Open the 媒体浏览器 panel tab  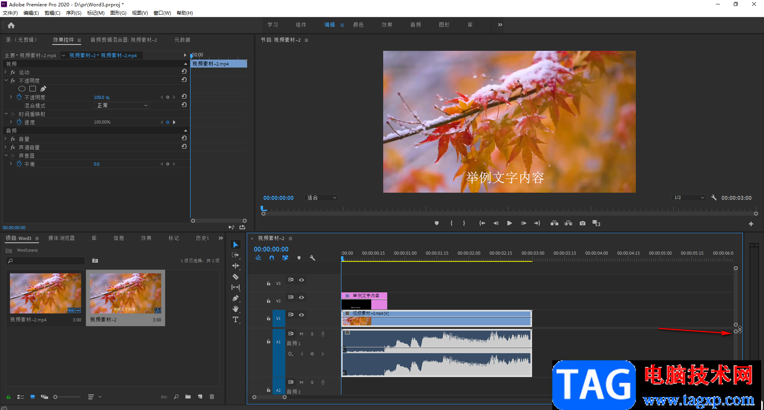click(61, 238)
